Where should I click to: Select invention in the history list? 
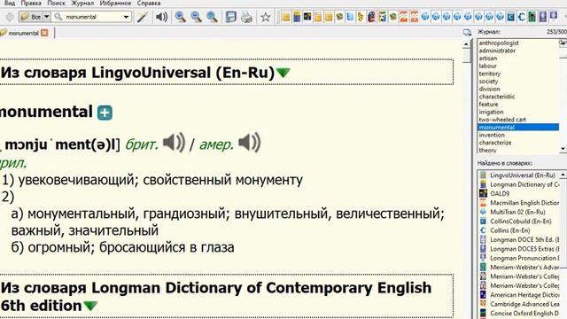(x=492, y=135)
